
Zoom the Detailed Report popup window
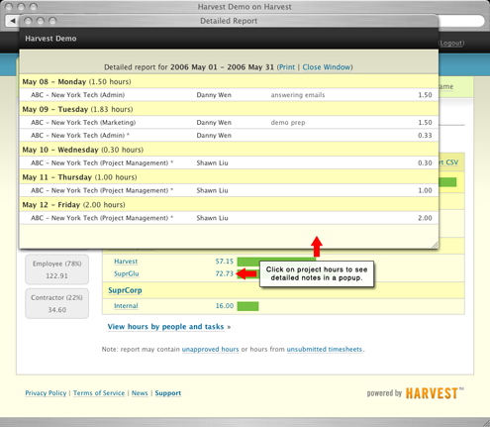point(52,21)
